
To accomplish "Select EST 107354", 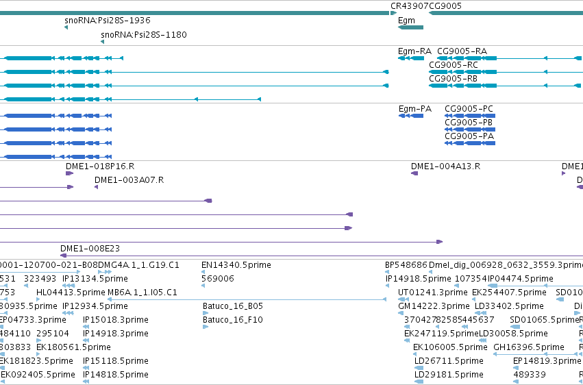I will coord(457,286).
